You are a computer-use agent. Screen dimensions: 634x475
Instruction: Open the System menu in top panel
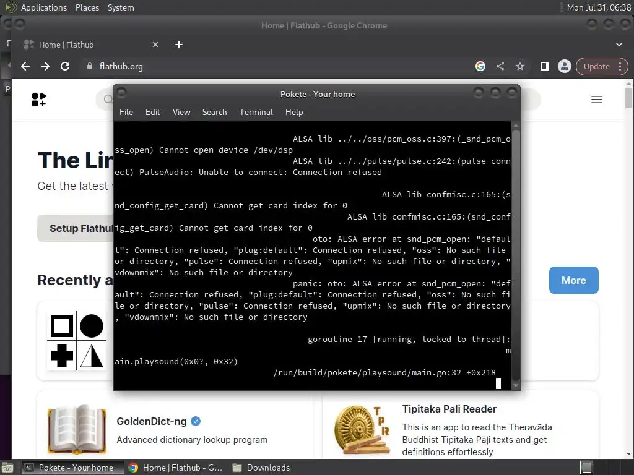click(121, 7)
